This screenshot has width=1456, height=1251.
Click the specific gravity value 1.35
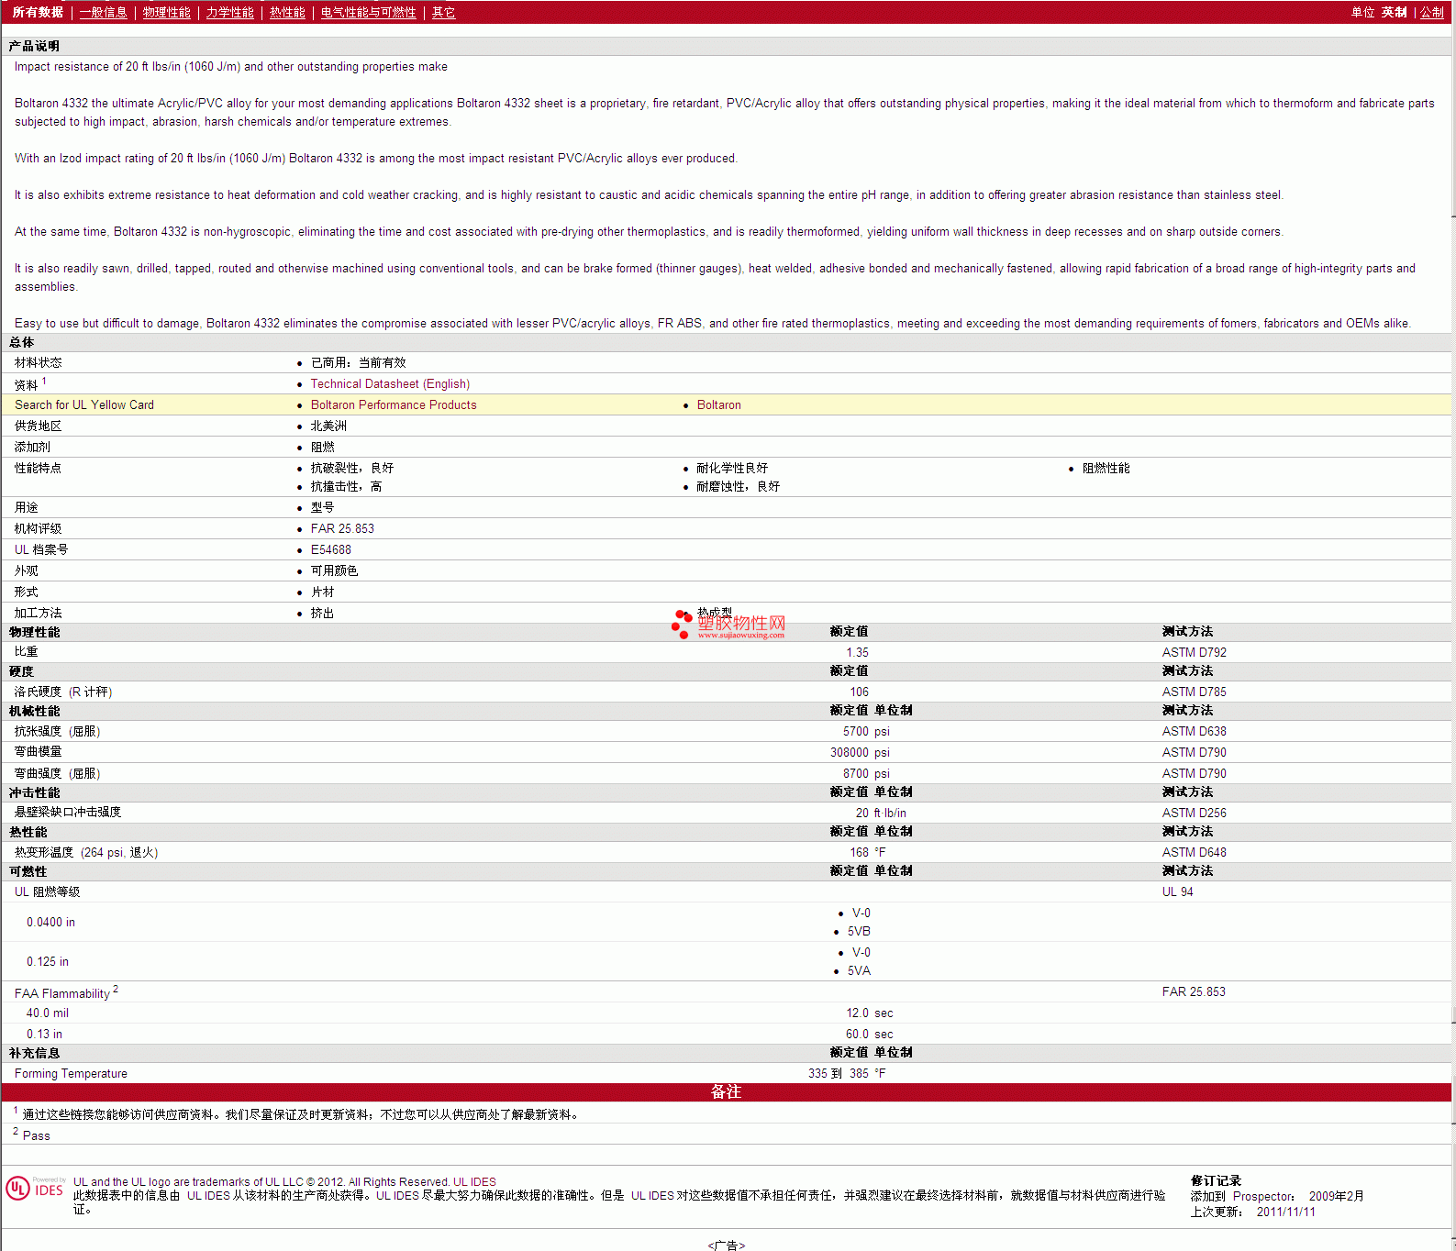(857, 652)
